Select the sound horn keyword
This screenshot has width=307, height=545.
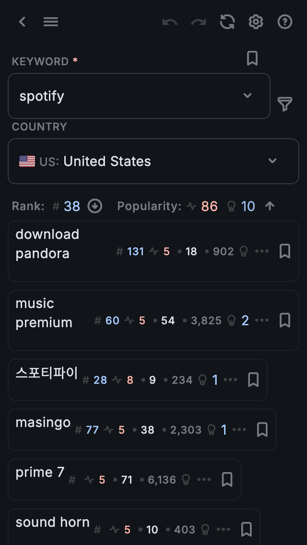coord(53,522)
